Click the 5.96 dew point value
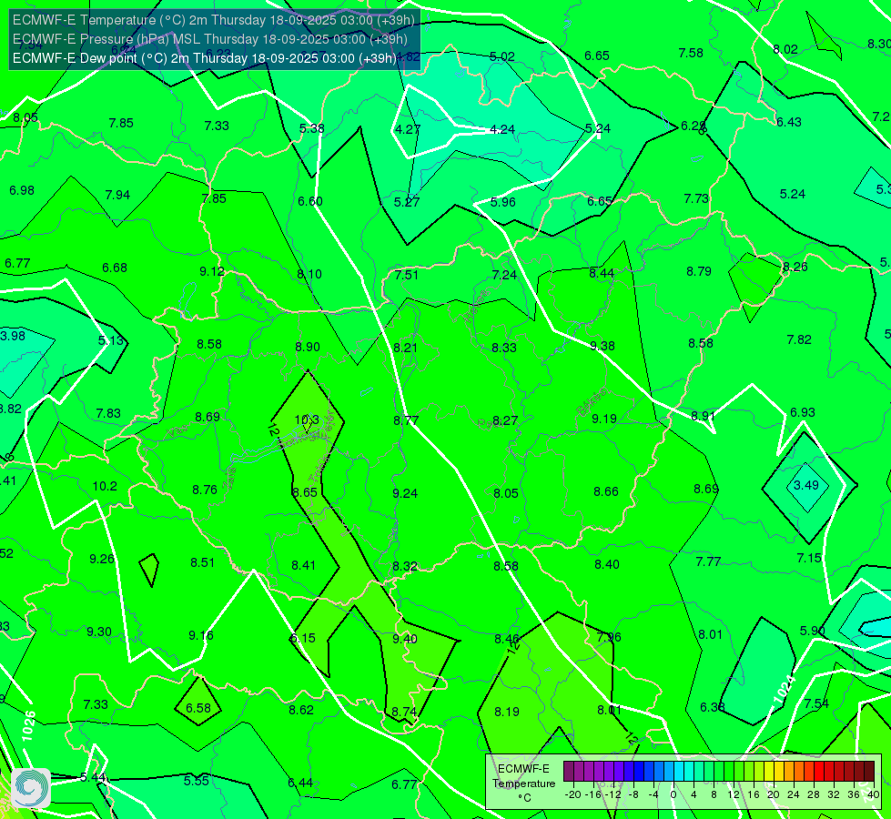The image size is (891, 819). [503, 202]
